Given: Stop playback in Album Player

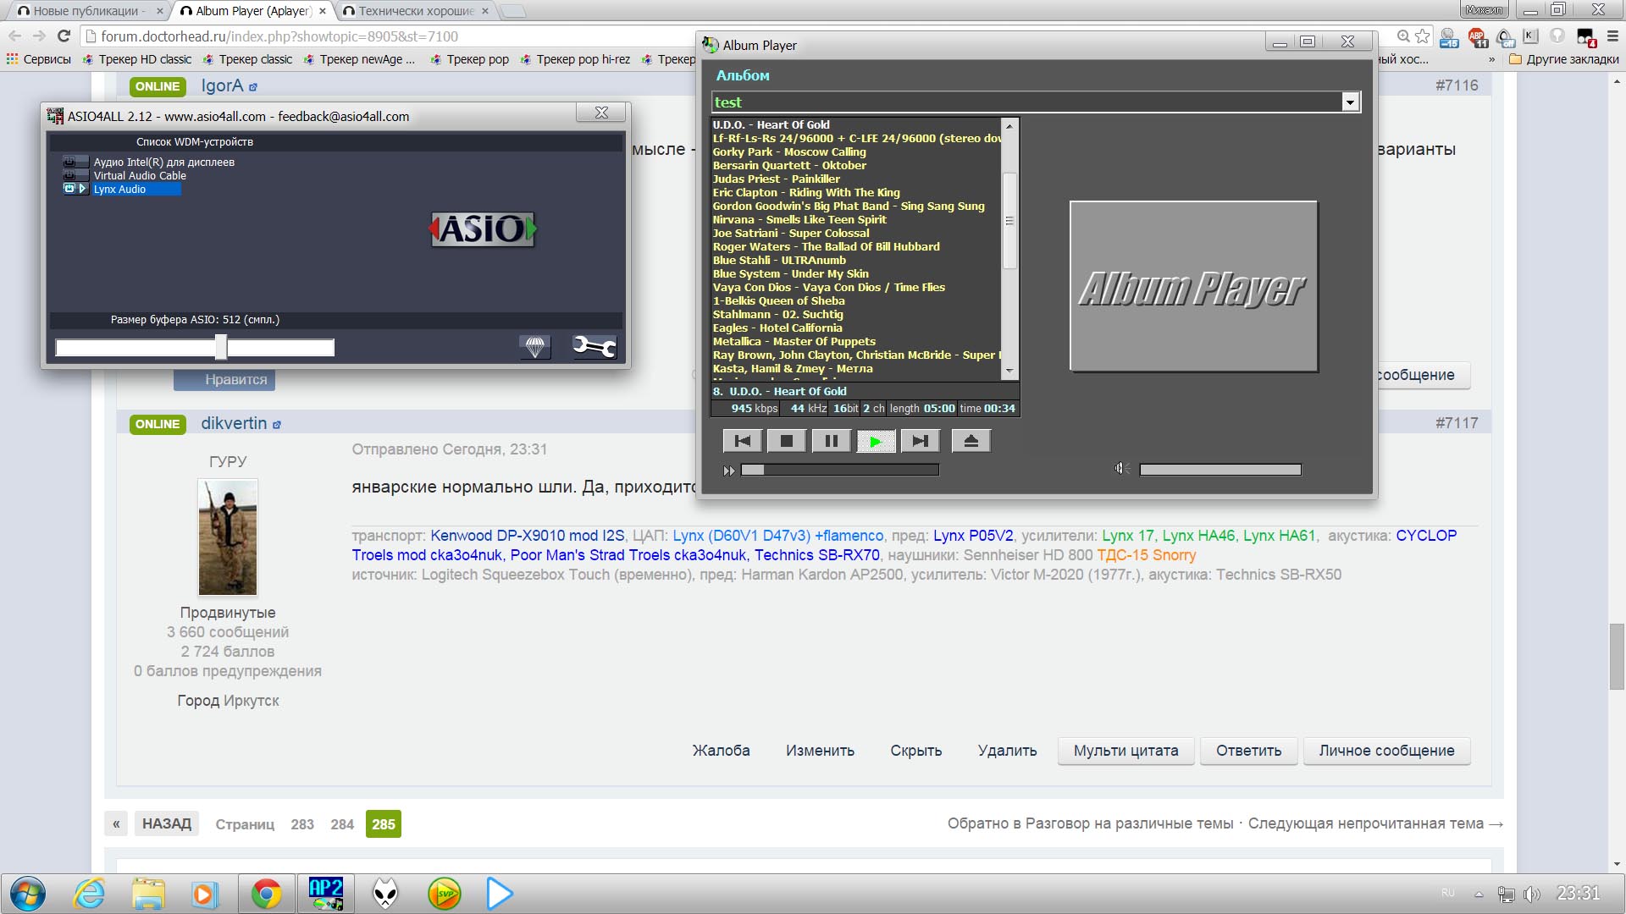Looking at the screenshot, I should click(787, 441).
